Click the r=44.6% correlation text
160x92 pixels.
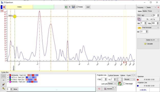[143, 90]
